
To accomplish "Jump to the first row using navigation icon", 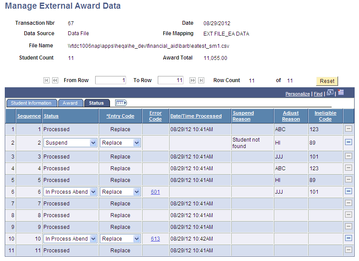I will point(46,80).
